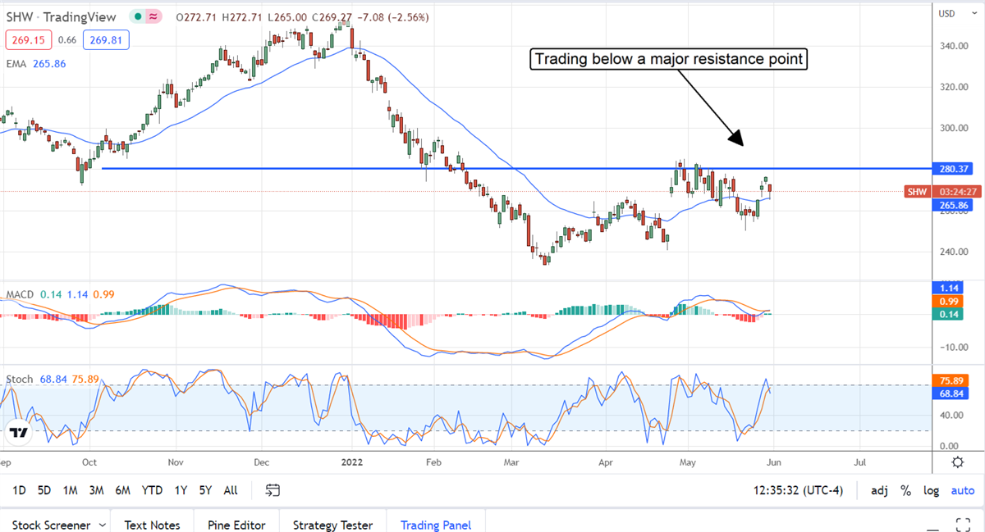Set date range to 6M
The image size is (985, 532).
[122, 490]
